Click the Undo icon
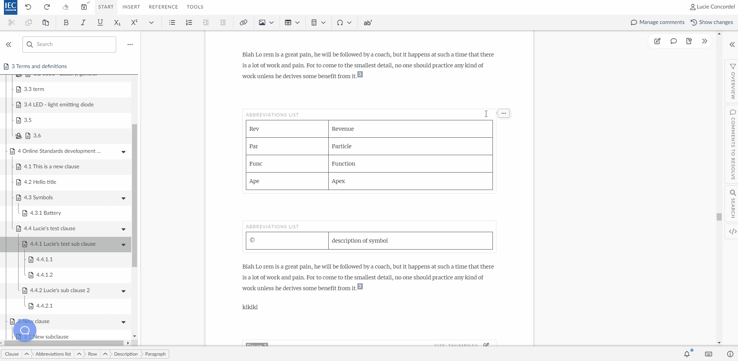Image resolution: width=738 pixels, height=361 pixels. pyautogui.click(x=28, y=7)
